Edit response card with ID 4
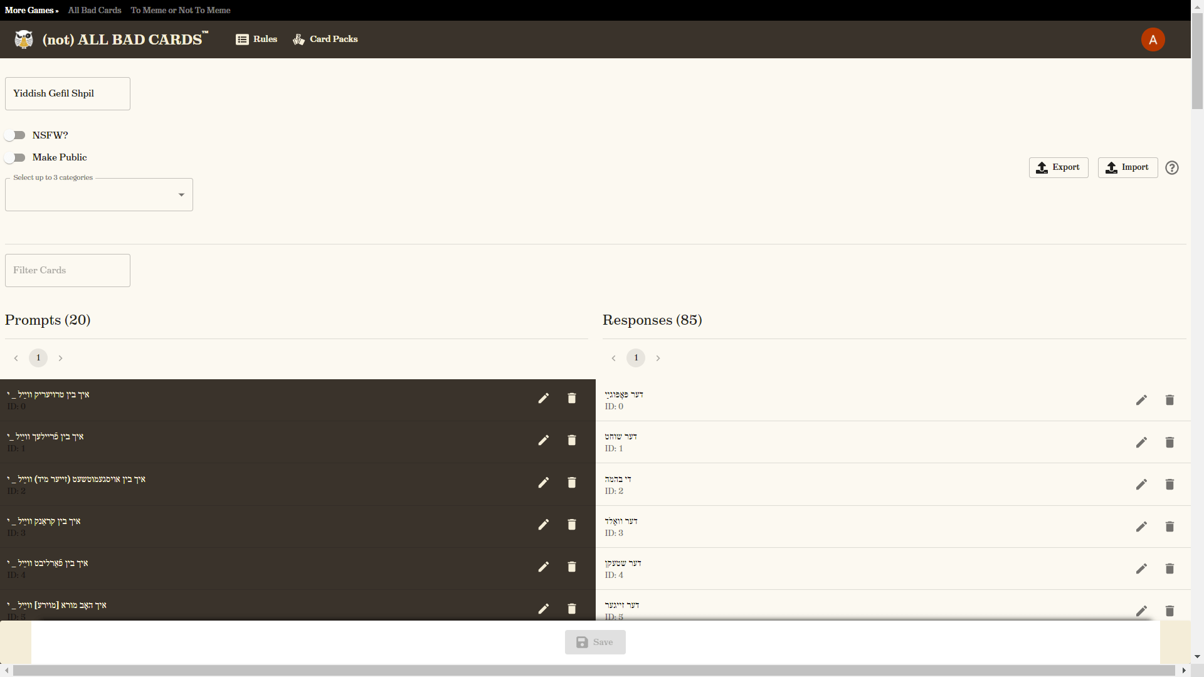 click(x=1141, y=569)
